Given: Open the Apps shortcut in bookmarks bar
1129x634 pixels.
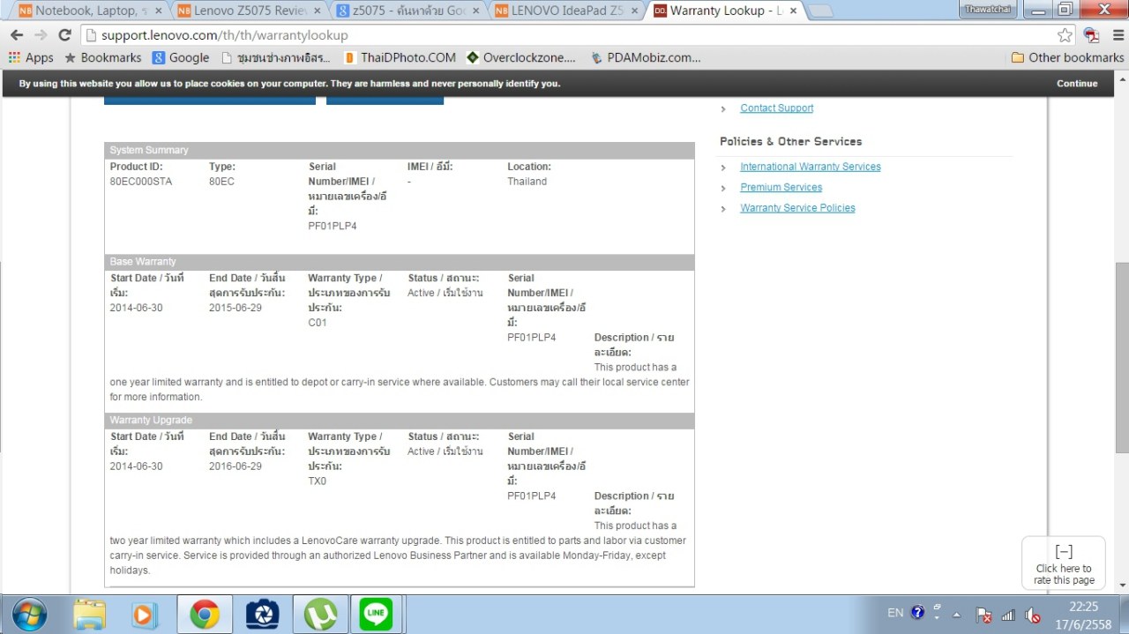Looking at the screenshot, I should 31,57.
